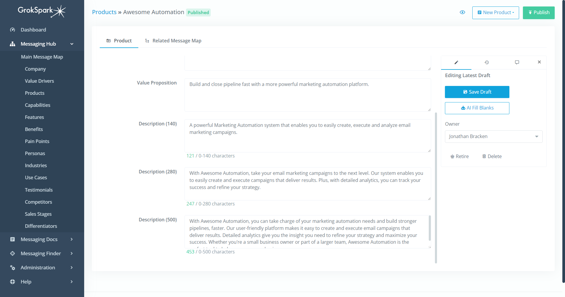Image resolution: width=565 pixels, height=297 pixels.
Task: Open the New Product dropdown
Action: 495,13
